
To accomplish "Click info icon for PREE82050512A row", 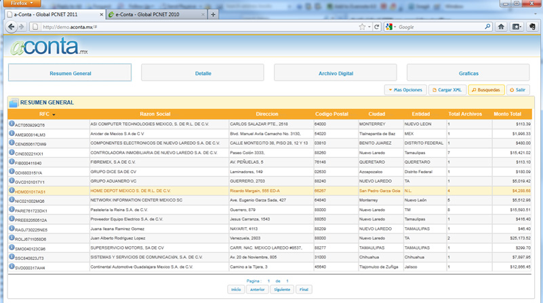I will point(12,218).
